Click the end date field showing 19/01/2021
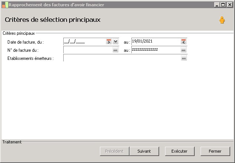Image resolution: width=235 pixels, height=163 pixels. 155,42
